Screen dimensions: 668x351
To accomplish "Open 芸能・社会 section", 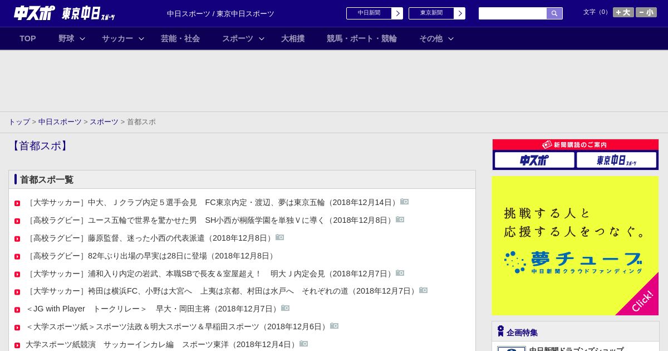I will (180, 38).
